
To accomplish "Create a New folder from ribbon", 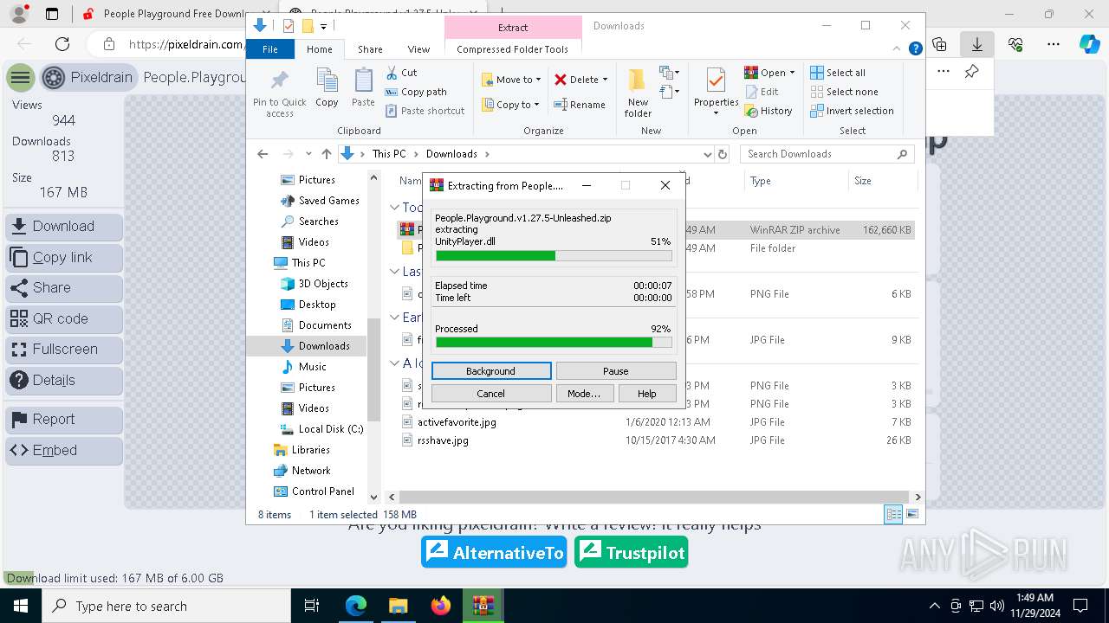I will point(638,93).
